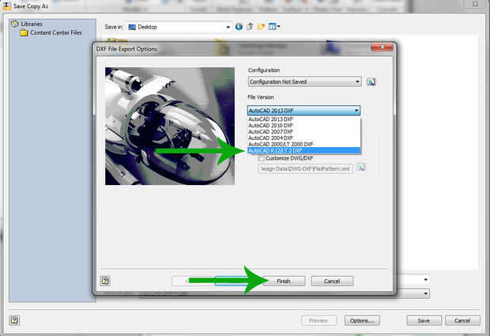Click the FlatPattern.xml path field
This screenshot has height=336, width=490.
pos(305,168)
